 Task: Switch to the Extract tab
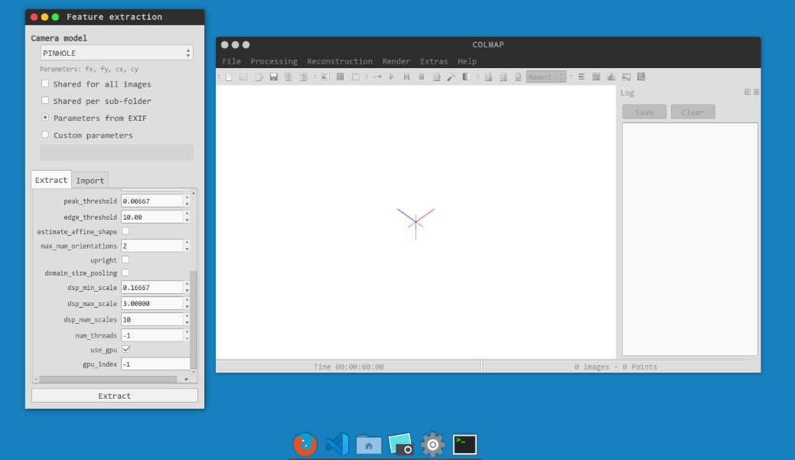click(x=51, y=180)
